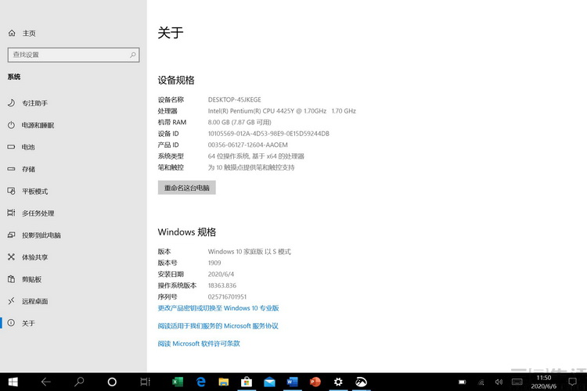This screenshot has width=587, height=391.
Task: Launch Excel from taskbar
Action: [178, 382]
